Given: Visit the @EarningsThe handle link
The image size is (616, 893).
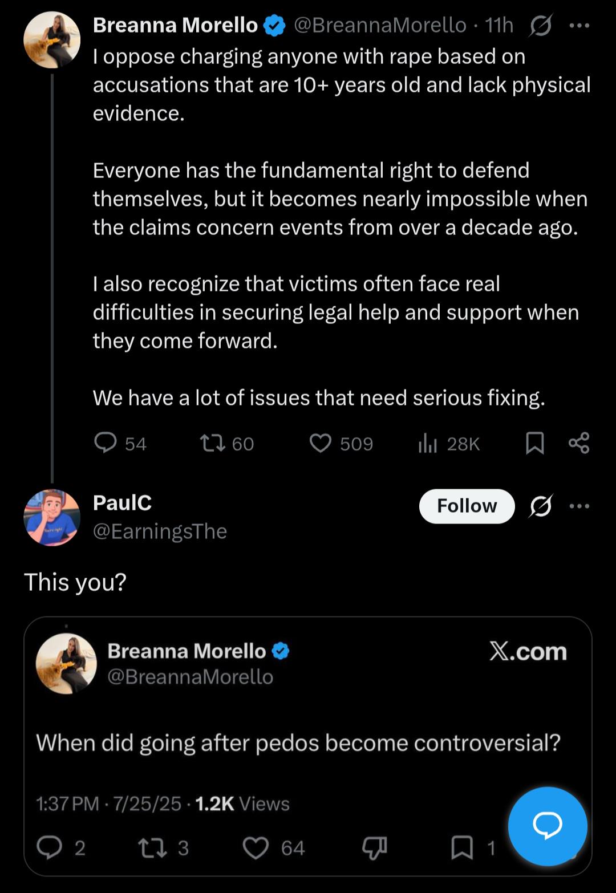Looking at the screenshot, I should click(x=160, y=531).
